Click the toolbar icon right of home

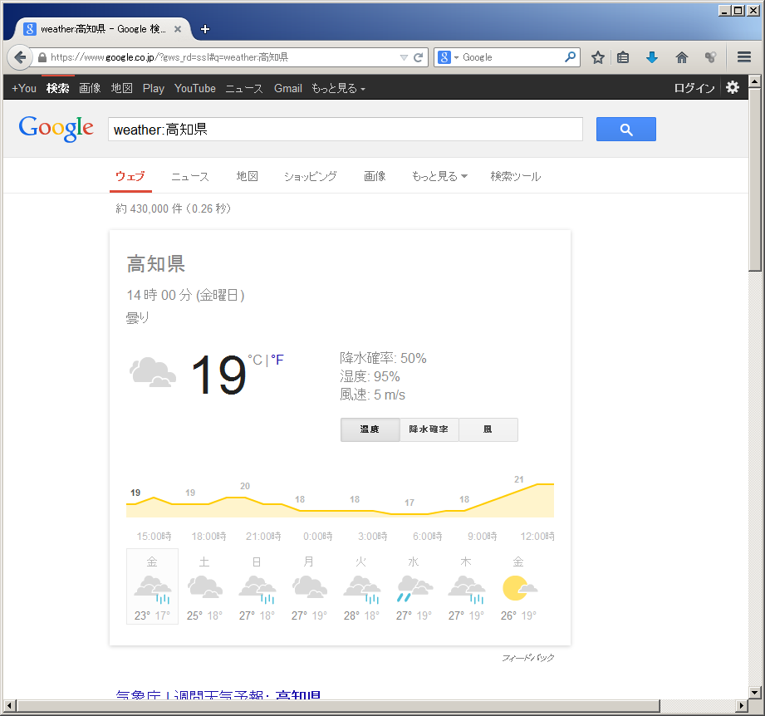(710, 57)
